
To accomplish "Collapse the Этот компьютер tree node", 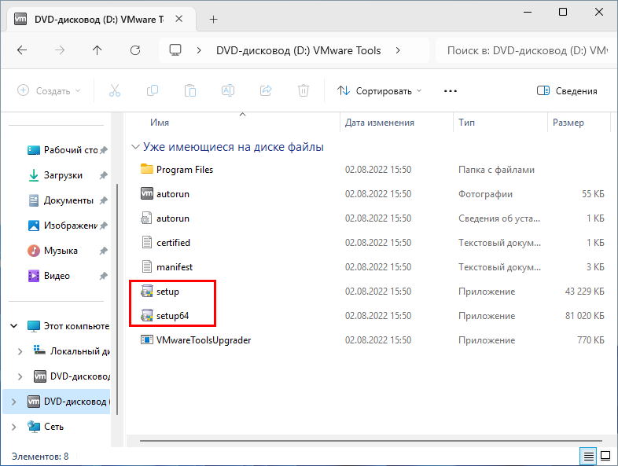I will point(14,326).
